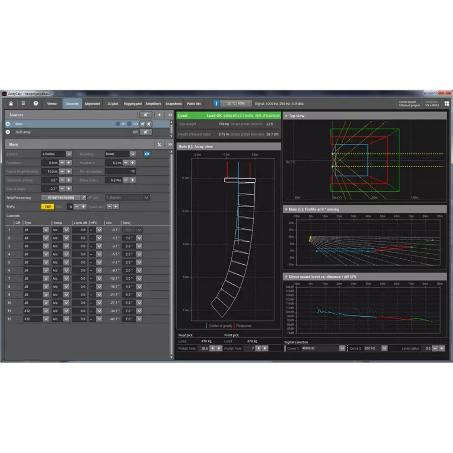Open the Home screen icon
Viewport: 453px width, 453px height.
click(11, 103)
